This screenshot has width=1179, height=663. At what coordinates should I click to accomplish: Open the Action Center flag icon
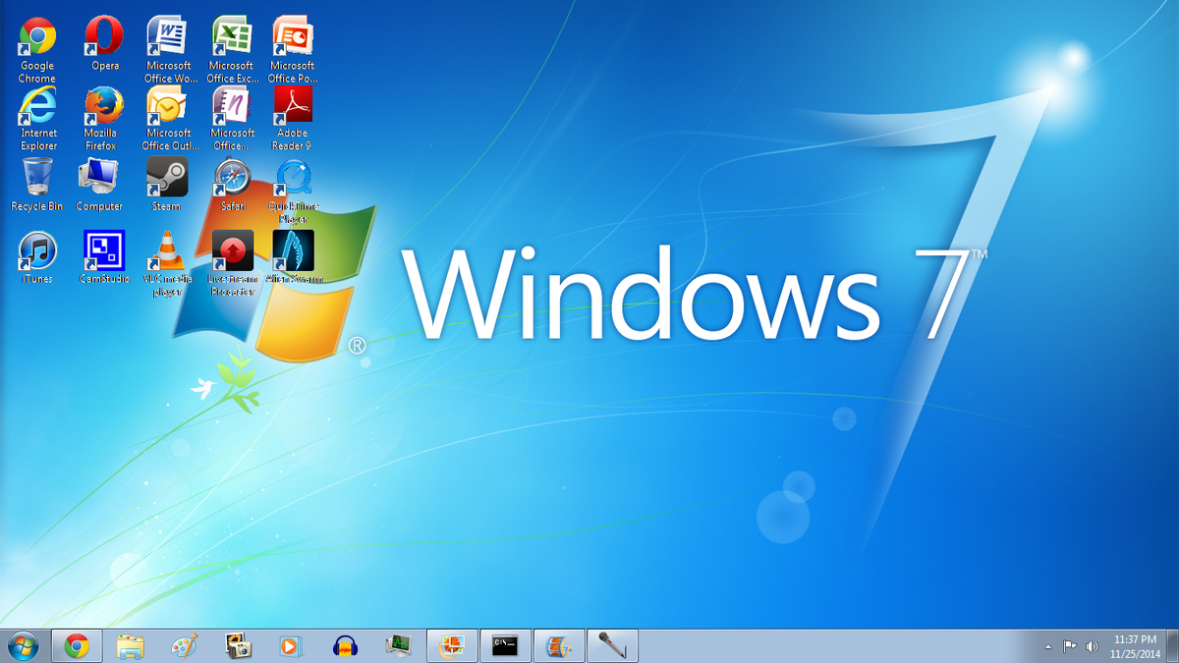(1070, 646)
